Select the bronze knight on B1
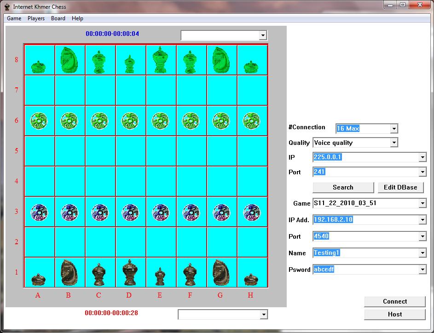Viewport: 434px width, 333px height. pyautogui.click(x=69, y=272)
